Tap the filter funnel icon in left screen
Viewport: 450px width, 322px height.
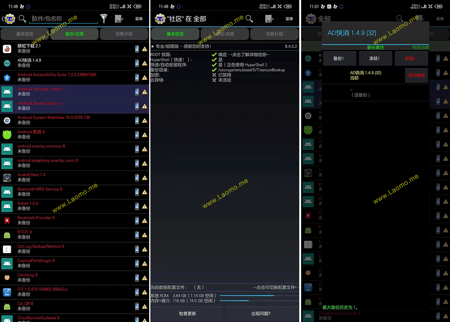tap(104, 19)
